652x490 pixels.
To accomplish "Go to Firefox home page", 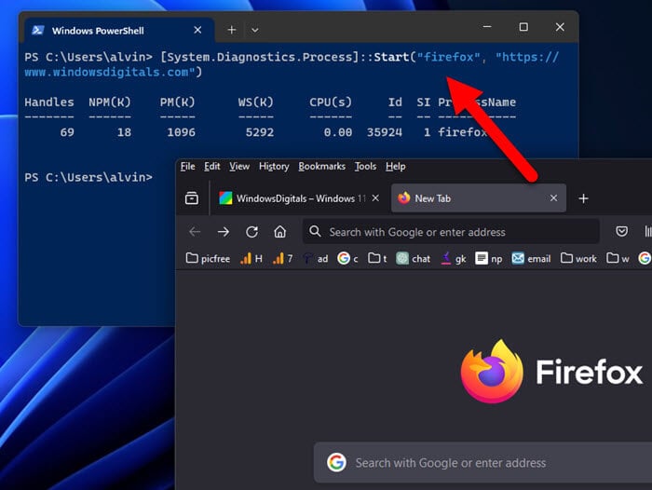I will coord(279,231).
